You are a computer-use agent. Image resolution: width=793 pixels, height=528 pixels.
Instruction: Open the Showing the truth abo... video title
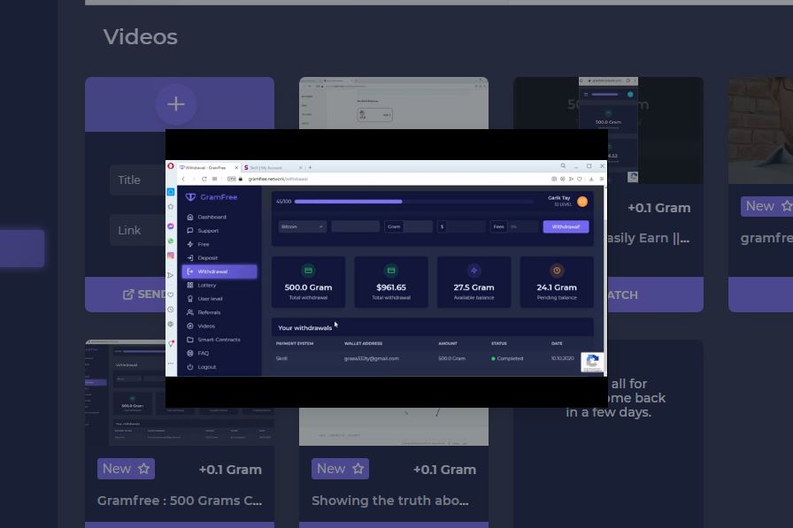point(390,501)
